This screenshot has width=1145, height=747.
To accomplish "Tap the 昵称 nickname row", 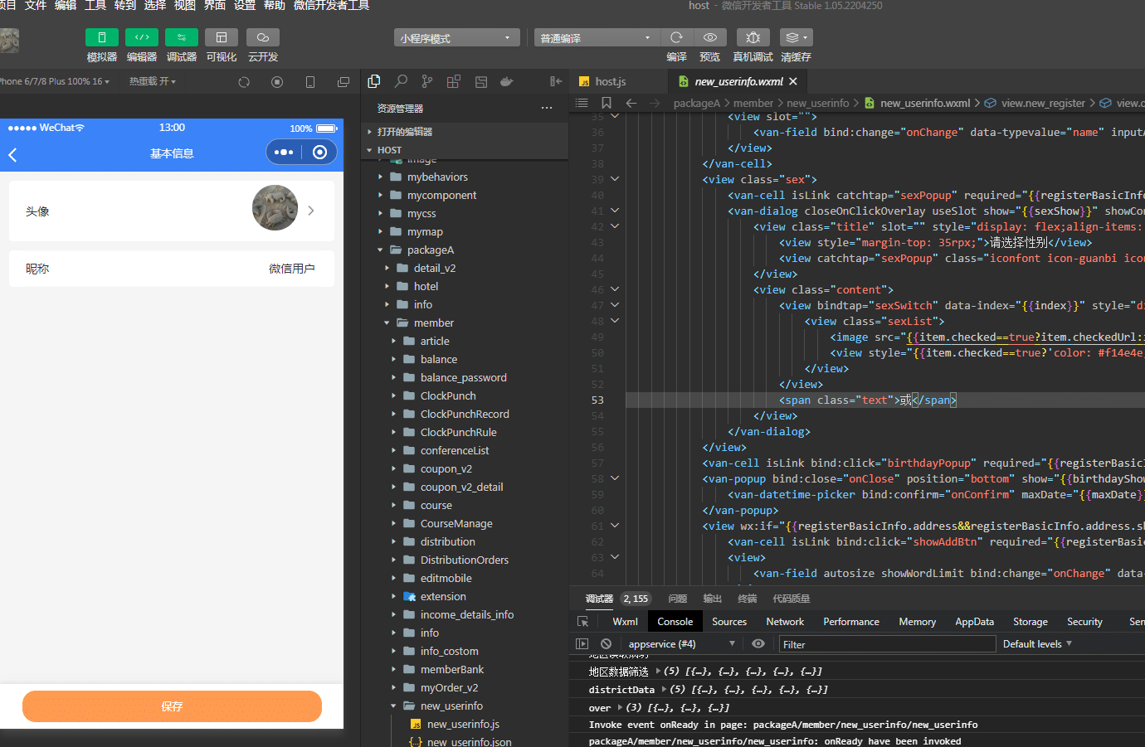I will [x=172, y=269].
